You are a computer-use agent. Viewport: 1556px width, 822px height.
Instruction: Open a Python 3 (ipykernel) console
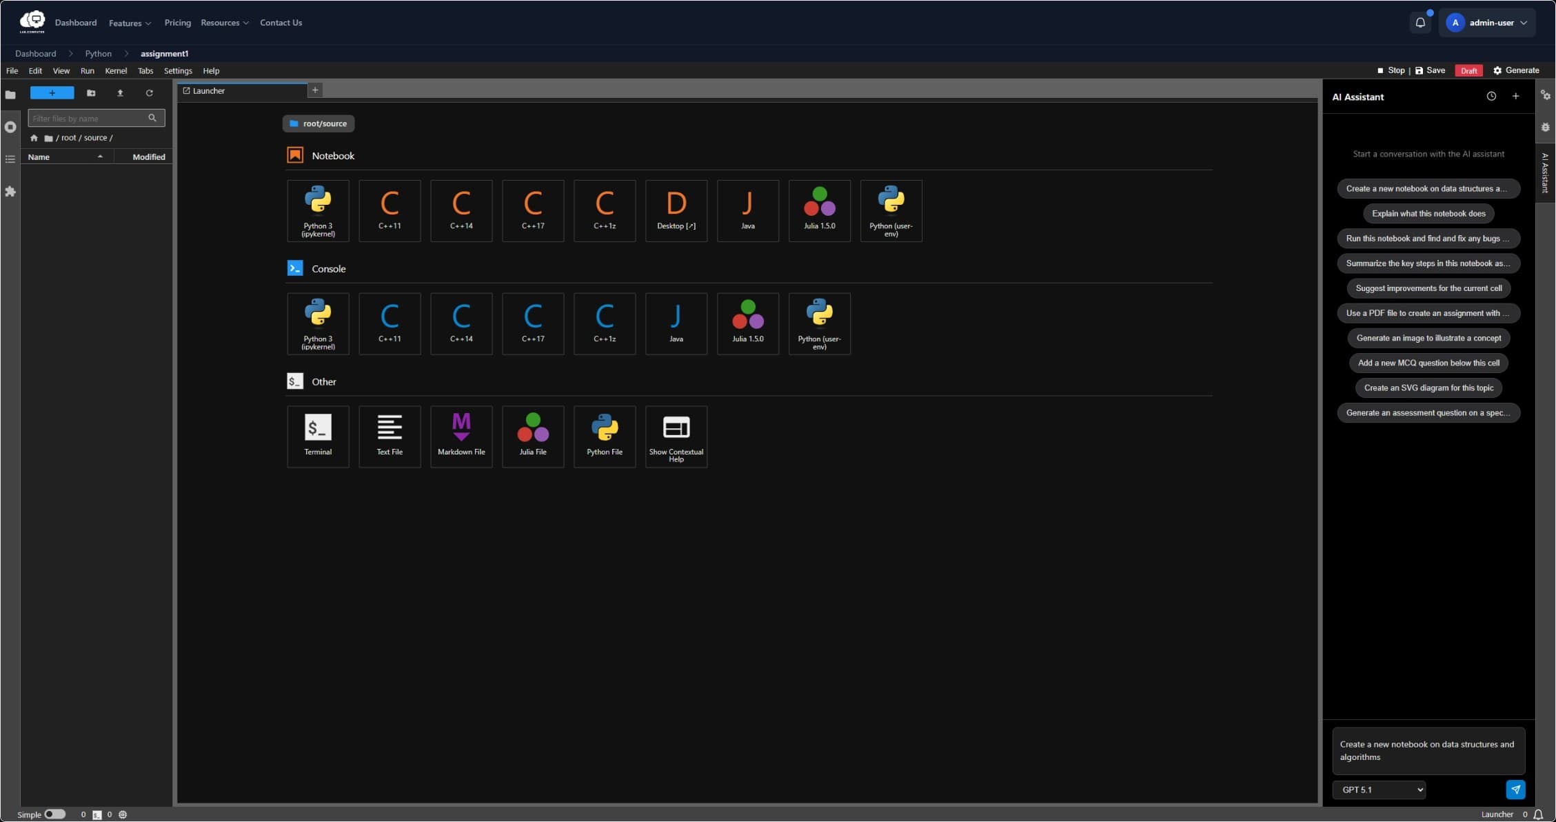tap(318, 324)
